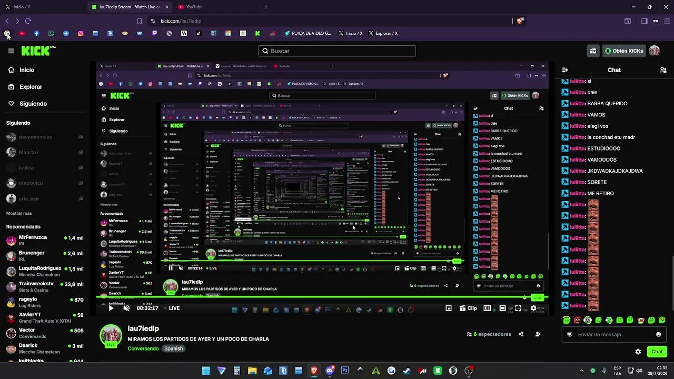
Task: Open the Conversando category link
Action: pyautogui.click(x=143, y=348)
